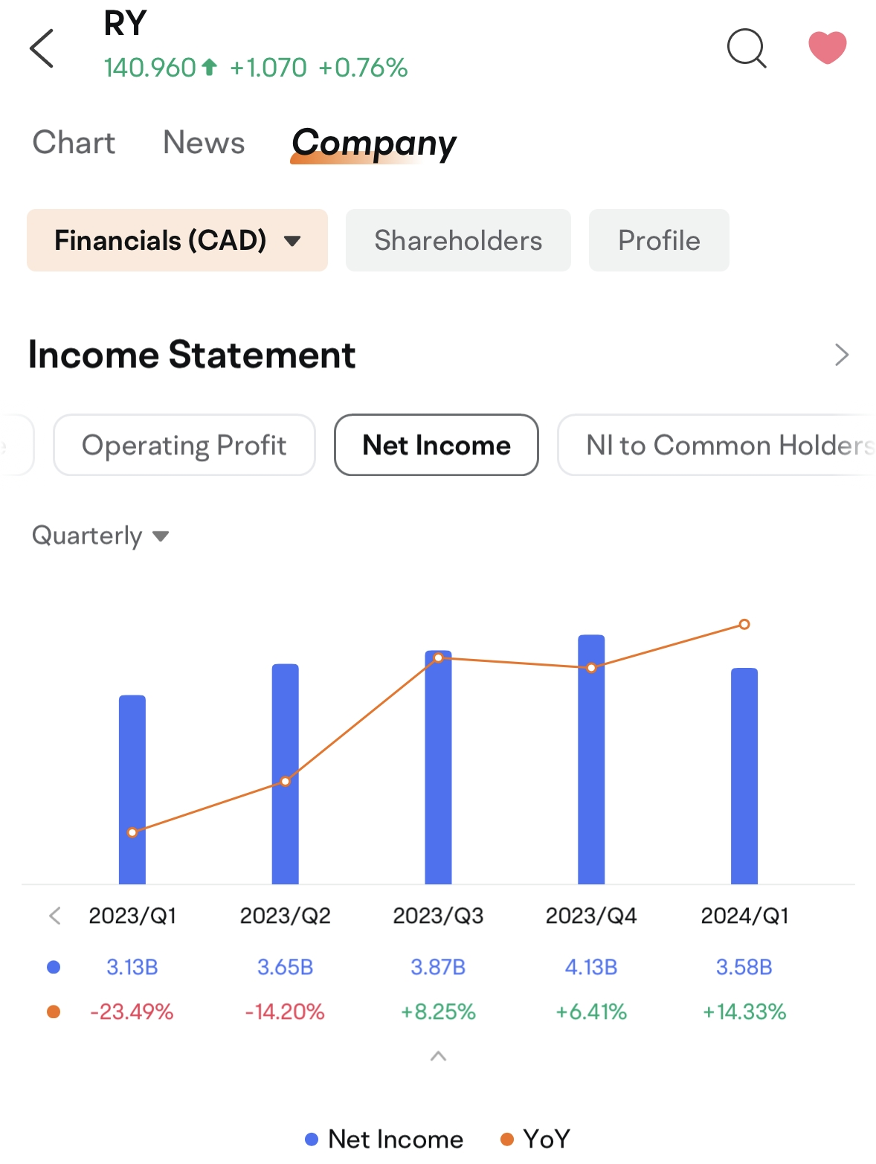Open the Financials (CAD) dropdown
The height and width of the screenshot is (1164, 876).
click(177, 240)
